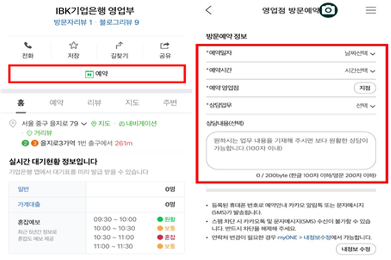Switch to the 예약 tab

(x=56, y=102)
